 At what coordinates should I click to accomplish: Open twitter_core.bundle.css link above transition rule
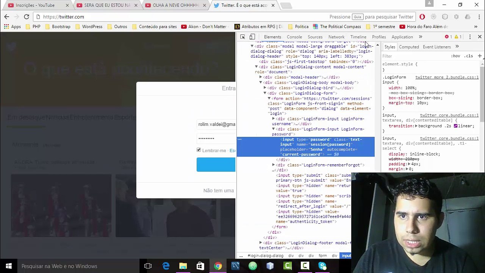(449, 115)
